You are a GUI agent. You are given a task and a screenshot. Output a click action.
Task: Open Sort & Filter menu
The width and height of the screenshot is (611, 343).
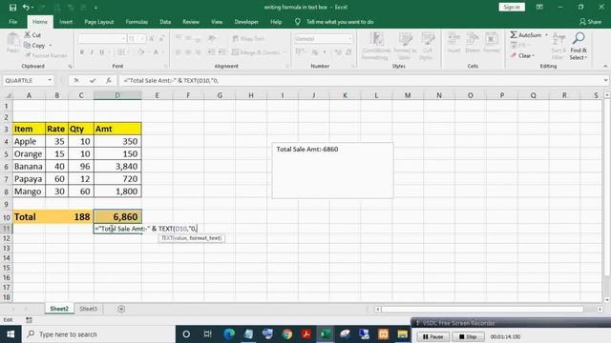pyautogui.click(x=558, y=46)
